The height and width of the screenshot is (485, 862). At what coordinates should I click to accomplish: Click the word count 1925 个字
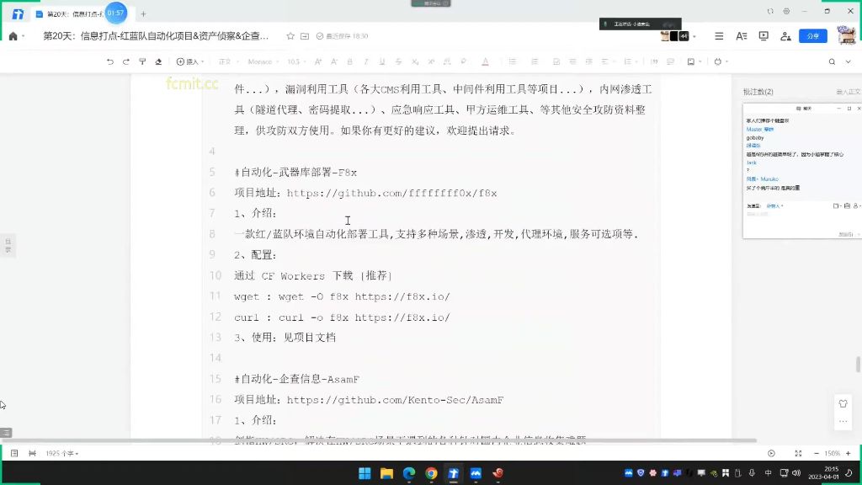[61, 454]
